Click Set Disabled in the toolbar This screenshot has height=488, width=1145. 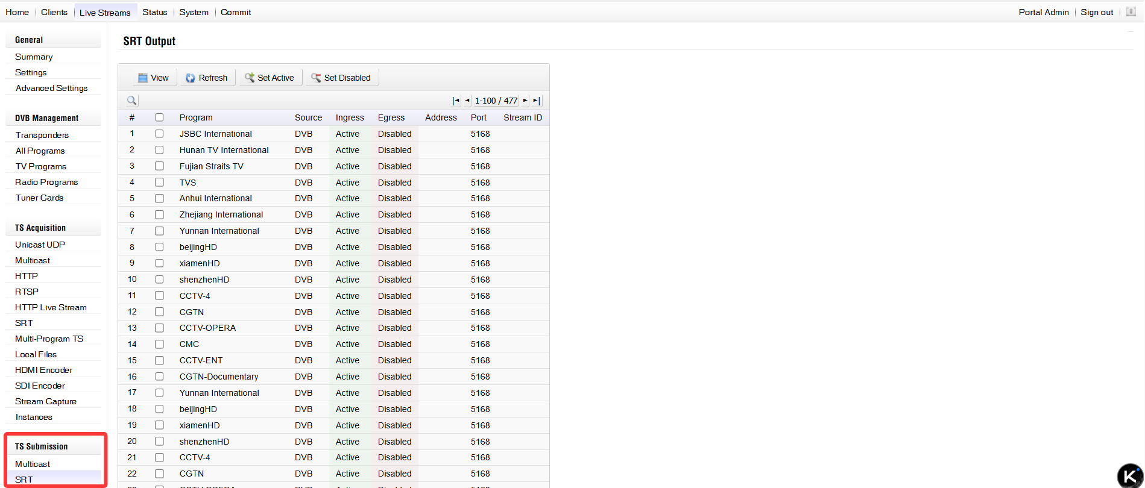[341, 78]
